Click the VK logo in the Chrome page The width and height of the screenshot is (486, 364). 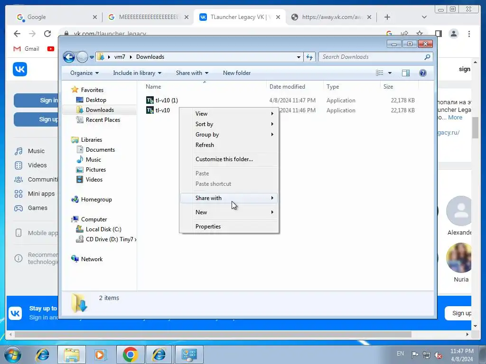click(20, 69)
